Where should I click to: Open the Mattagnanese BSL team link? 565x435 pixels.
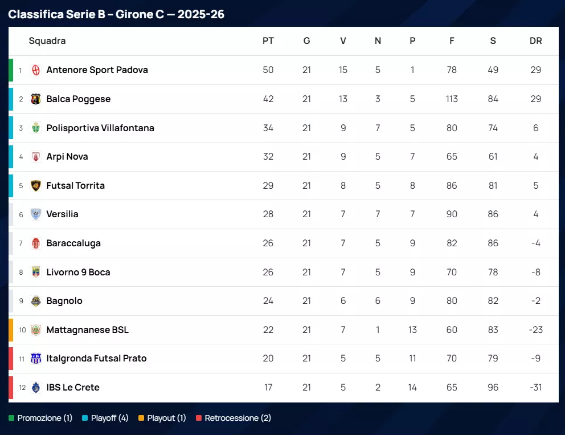87,330
